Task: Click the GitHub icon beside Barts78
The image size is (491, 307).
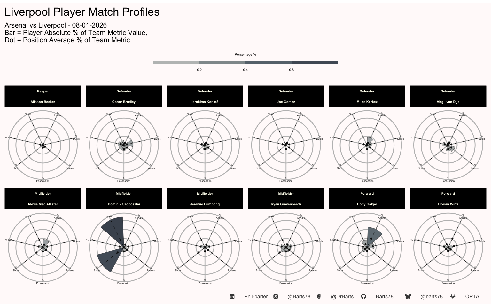Action: 363,296
